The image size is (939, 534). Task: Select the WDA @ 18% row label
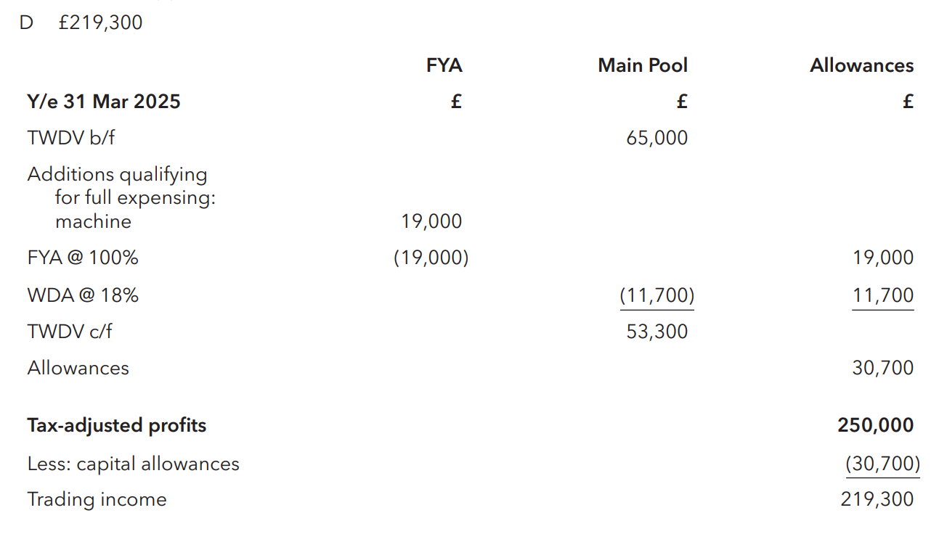[83, 295]
